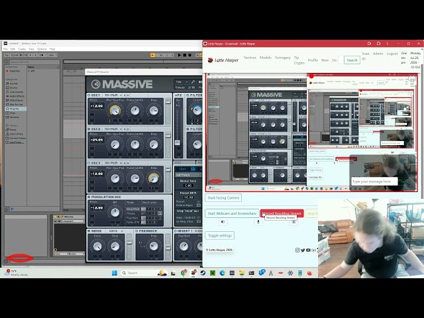Image resolution: width=424 pixels, height=318 pixels.
Task: Click the OSC2 filter routing fader handle
Action: (168, 135)
